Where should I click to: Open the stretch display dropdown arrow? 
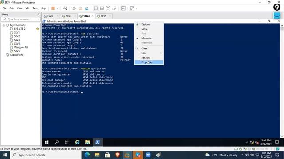[x=137, y=8]
